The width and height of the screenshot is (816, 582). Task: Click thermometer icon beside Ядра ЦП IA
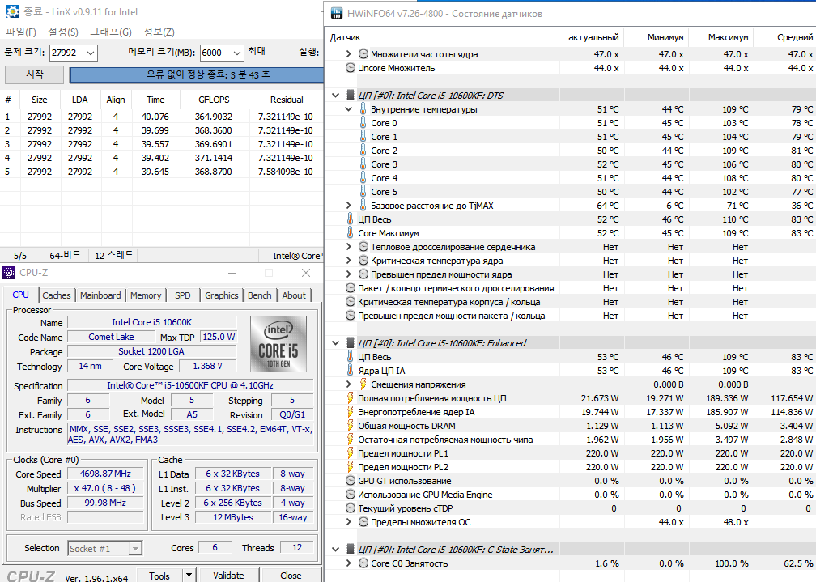tap(351, 370)
